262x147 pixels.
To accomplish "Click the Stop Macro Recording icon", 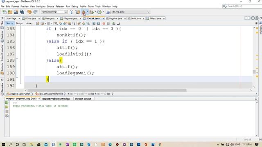I will [x=108, y=24].
